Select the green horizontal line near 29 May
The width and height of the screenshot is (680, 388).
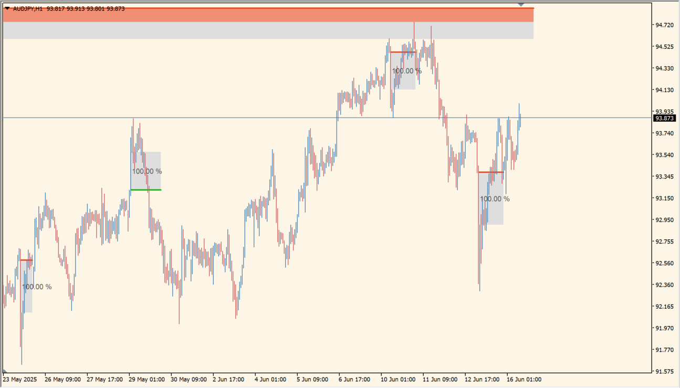point(146,190)
